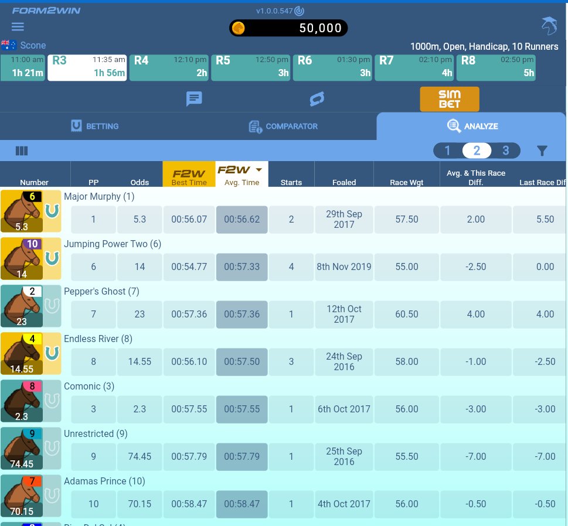Image resolution: width=568 pixels, height=526 pixels.
Task: Click the SIM BET button
Action: tap(450, 98)
